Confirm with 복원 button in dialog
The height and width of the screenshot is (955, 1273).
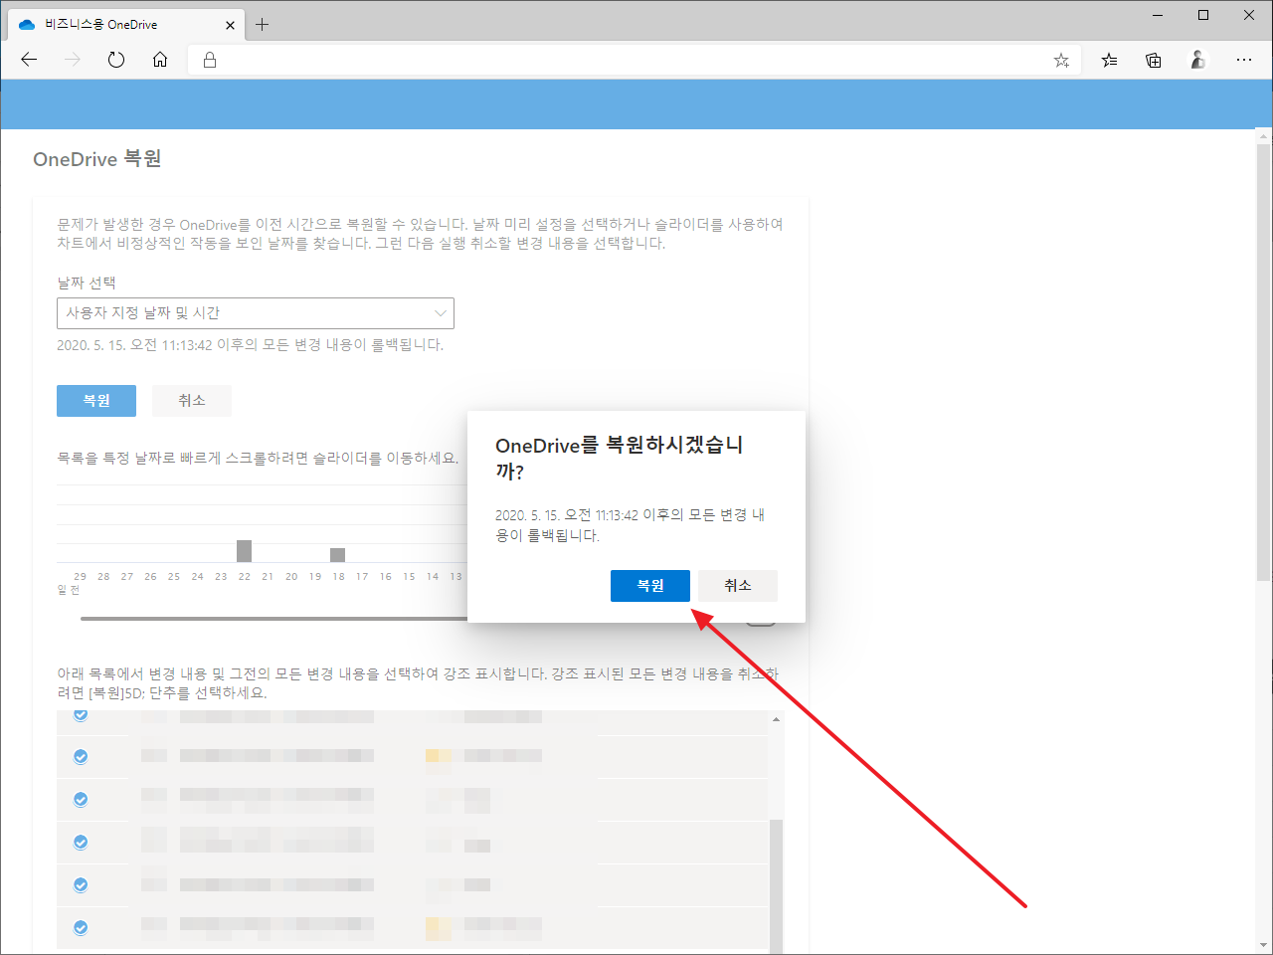[650, 586]
